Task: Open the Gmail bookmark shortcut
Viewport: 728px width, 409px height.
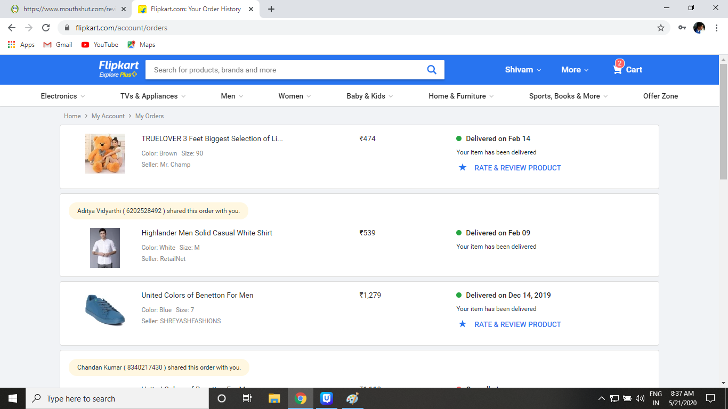Action: [58, 45]
